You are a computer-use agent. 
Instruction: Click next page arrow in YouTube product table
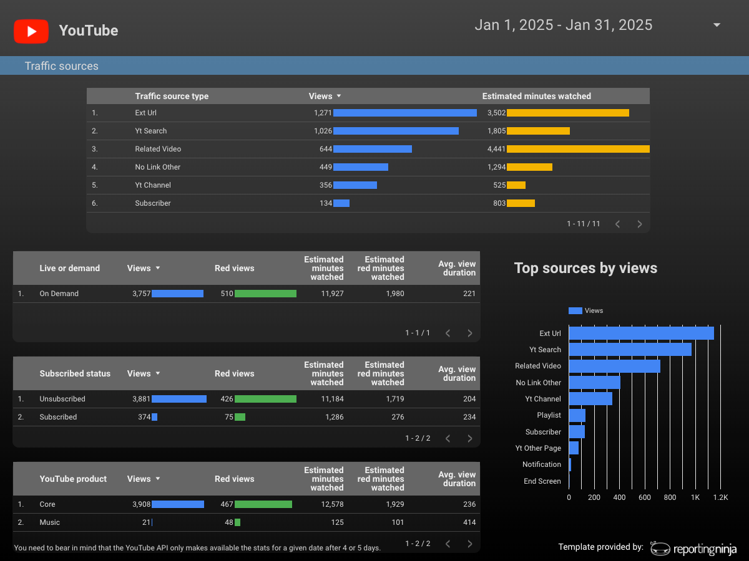click(470, 544)
